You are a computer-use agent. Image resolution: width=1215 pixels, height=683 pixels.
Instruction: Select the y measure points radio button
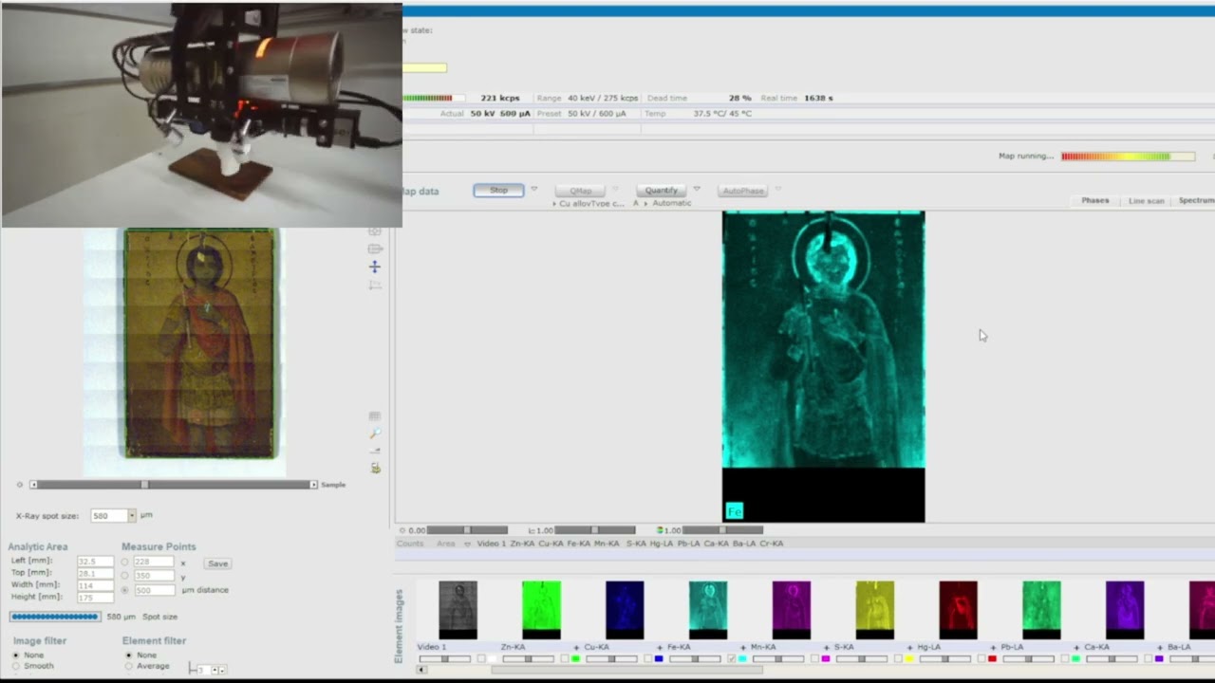124,576
